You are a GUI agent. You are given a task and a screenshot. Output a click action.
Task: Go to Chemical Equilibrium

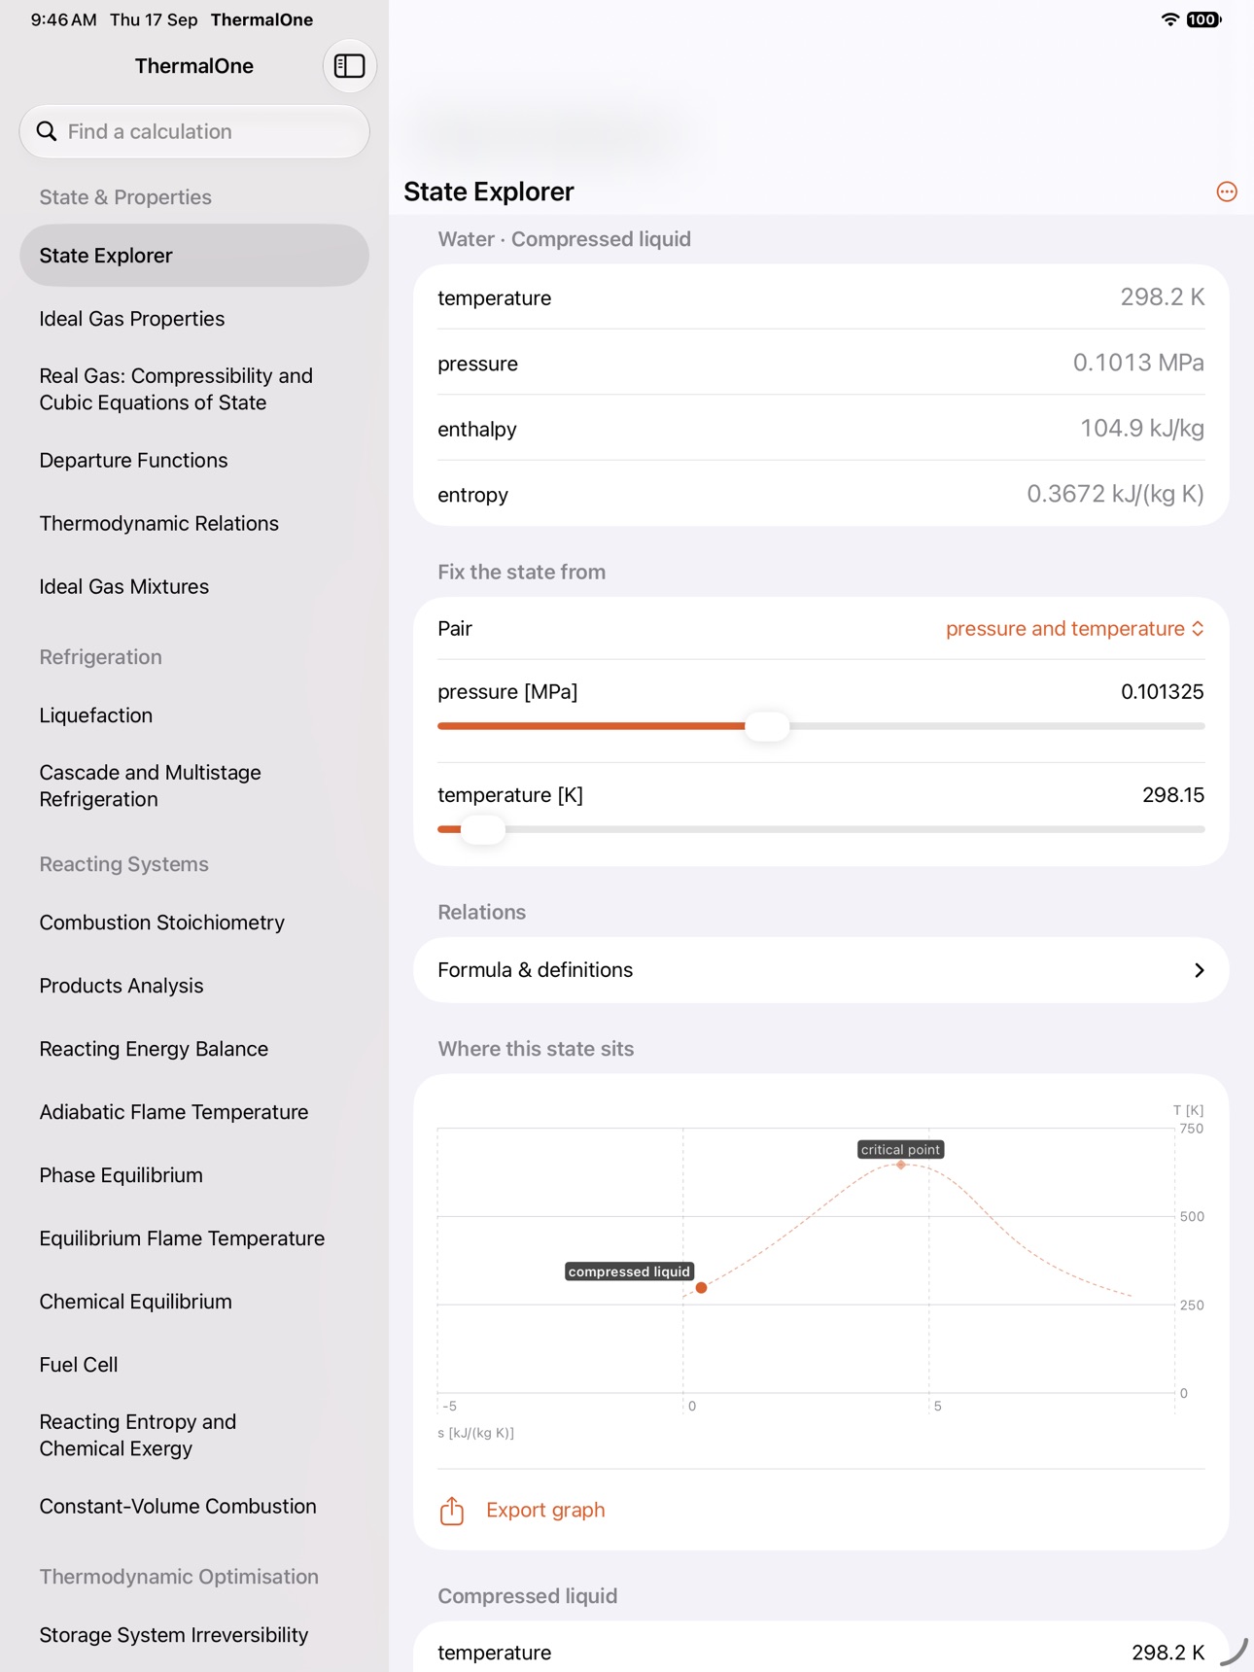194,1302
